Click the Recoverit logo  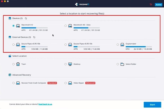click(x=82, y=4)
